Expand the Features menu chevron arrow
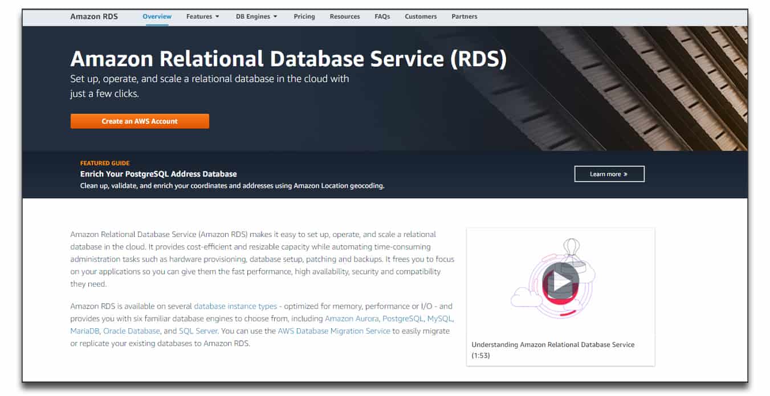770x396 pixels. click(217, 17)
